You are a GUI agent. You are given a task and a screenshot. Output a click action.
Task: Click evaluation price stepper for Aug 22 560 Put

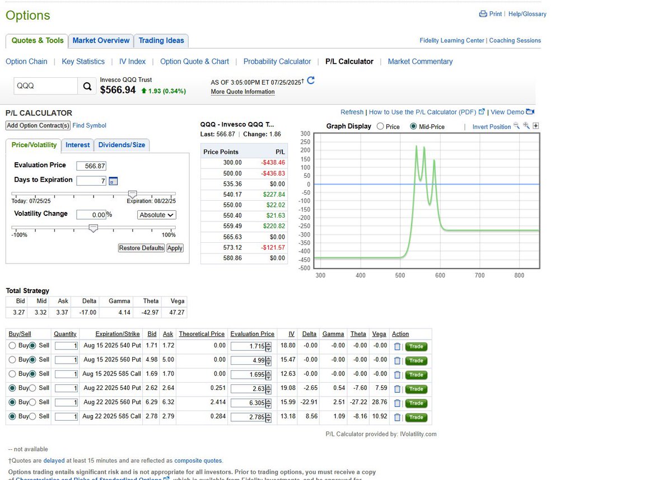(269, 403)
